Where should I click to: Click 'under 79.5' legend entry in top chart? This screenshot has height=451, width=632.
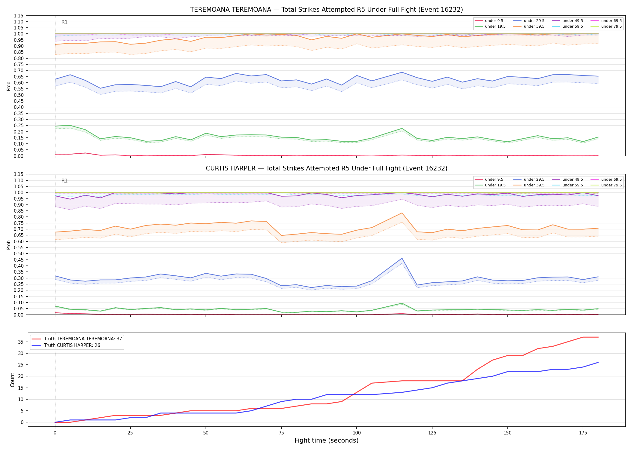[x=606, y=26]
